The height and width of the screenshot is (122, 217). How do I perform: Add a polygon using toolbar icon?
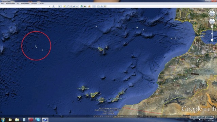pos(68,6)
